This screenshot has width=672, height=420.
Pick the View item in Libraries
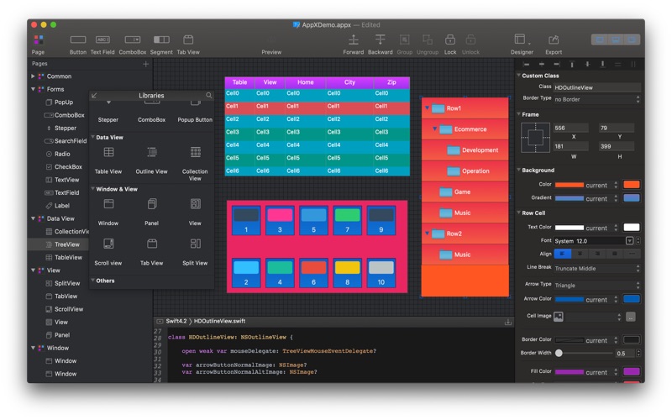(195, 213)
